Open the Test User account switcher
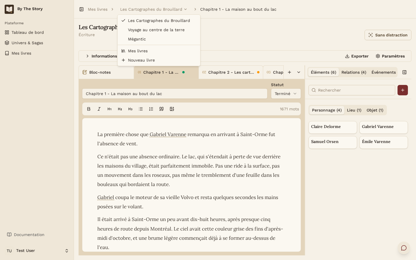The image size is (416, 260). 37,251
